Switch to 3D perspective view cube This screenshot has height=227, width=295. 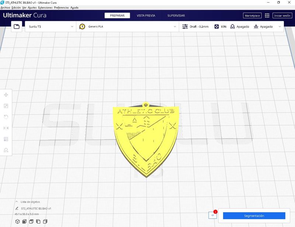(x=17, y=221)
